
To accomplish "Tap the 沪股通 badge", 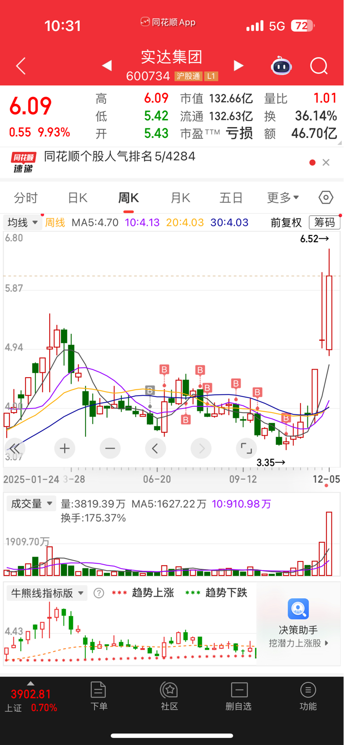I will (188, 77).
